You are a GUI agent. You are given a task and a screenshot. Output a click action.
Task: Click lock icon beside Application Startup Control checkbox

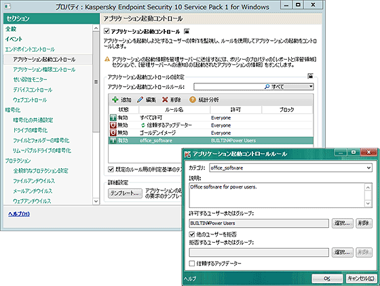click(x=187, y=31)
